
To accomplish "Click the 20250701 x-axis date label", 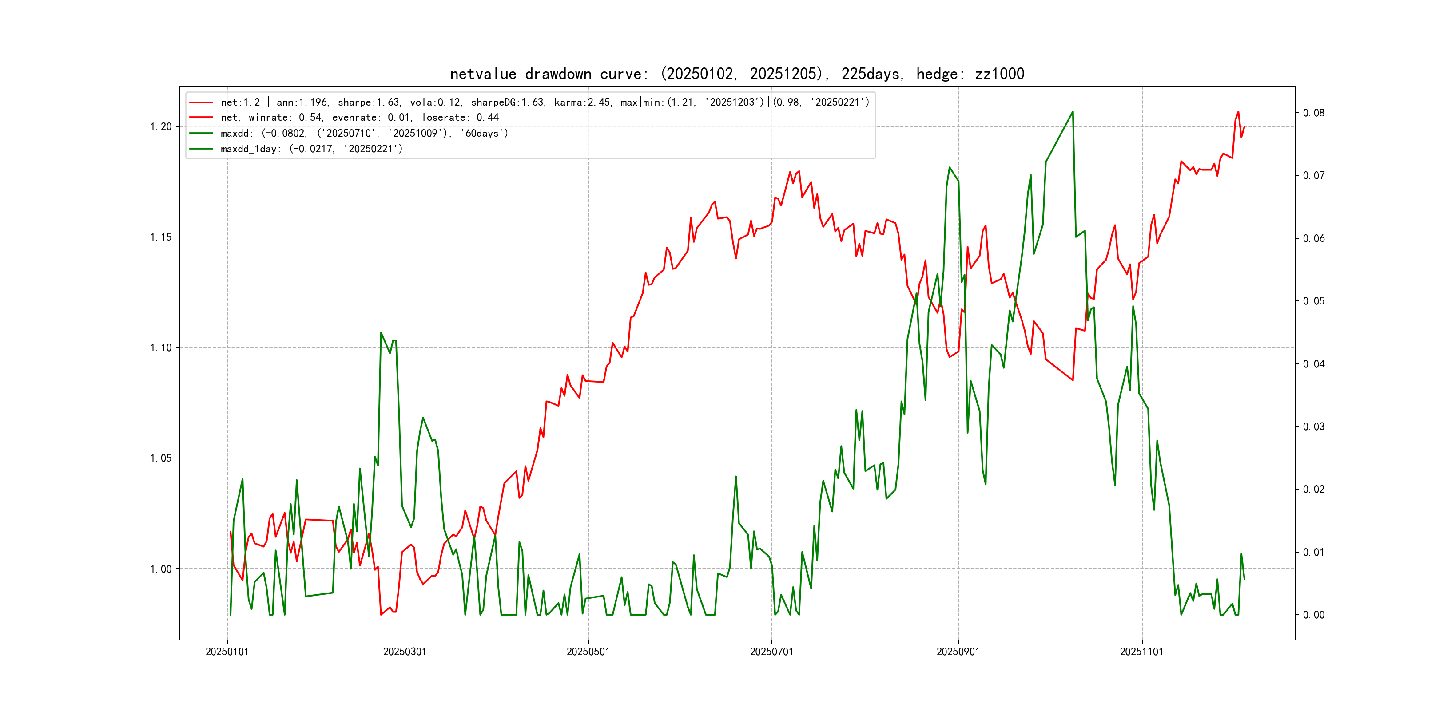I will [x=771, y=652].
